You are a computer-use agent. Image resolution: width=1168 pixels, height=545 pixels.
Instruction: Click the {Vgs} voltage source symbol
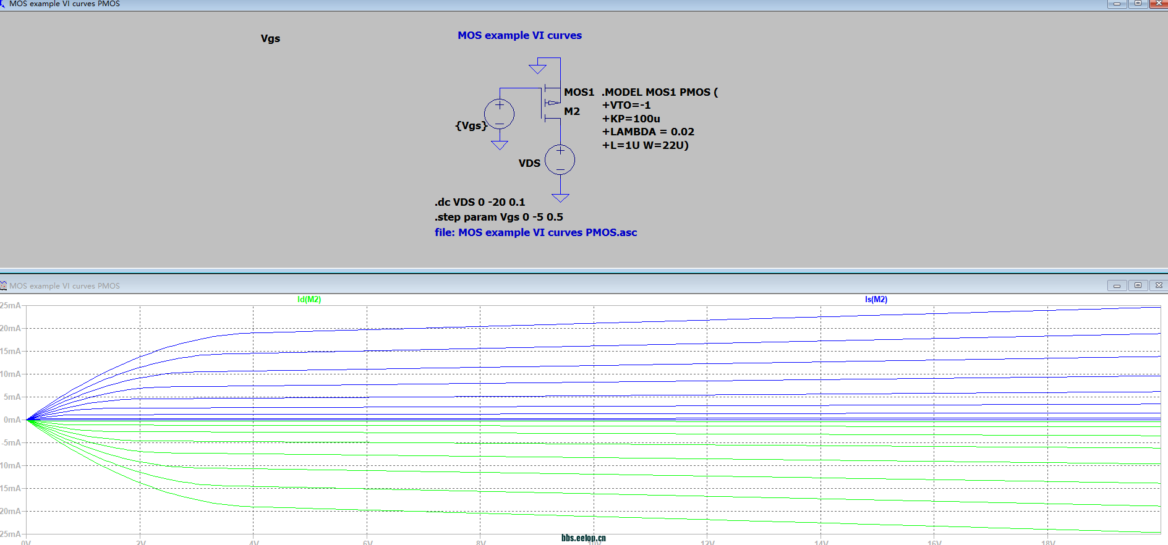click(499, 114)
